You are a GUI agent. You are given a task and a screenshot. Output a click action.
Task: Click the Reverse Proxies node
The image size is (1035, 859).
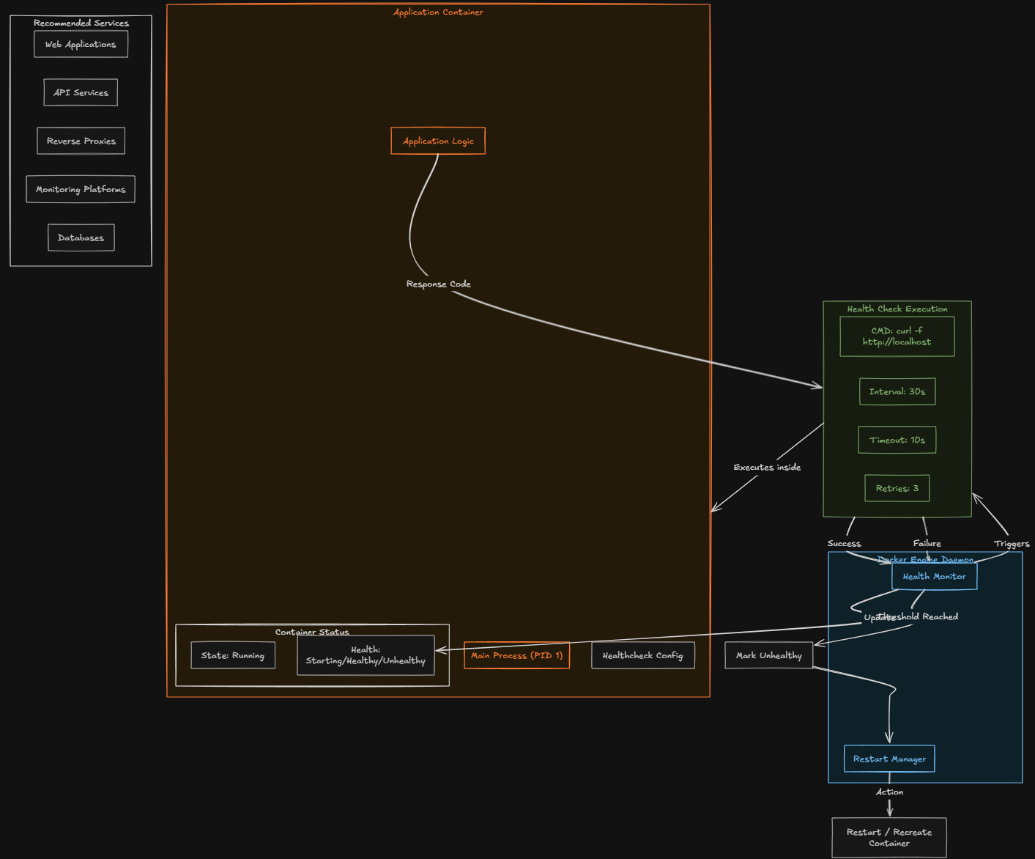coord(81,141)
